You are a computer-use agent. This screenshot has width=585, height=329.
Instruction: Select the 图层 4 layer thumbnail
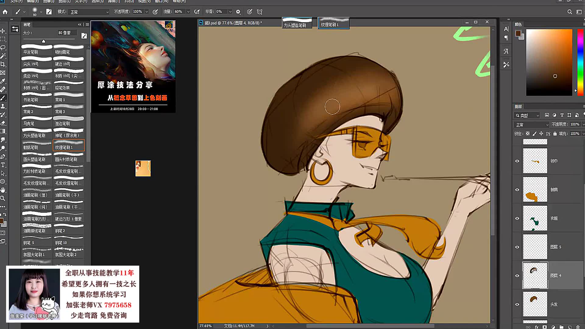pos(535,275)
